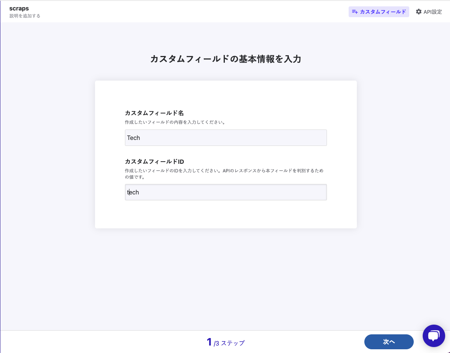Click the API設定 gear icon
Image resolution: width=450 pixels, height=353 pixels.
[x=419, y=12]
